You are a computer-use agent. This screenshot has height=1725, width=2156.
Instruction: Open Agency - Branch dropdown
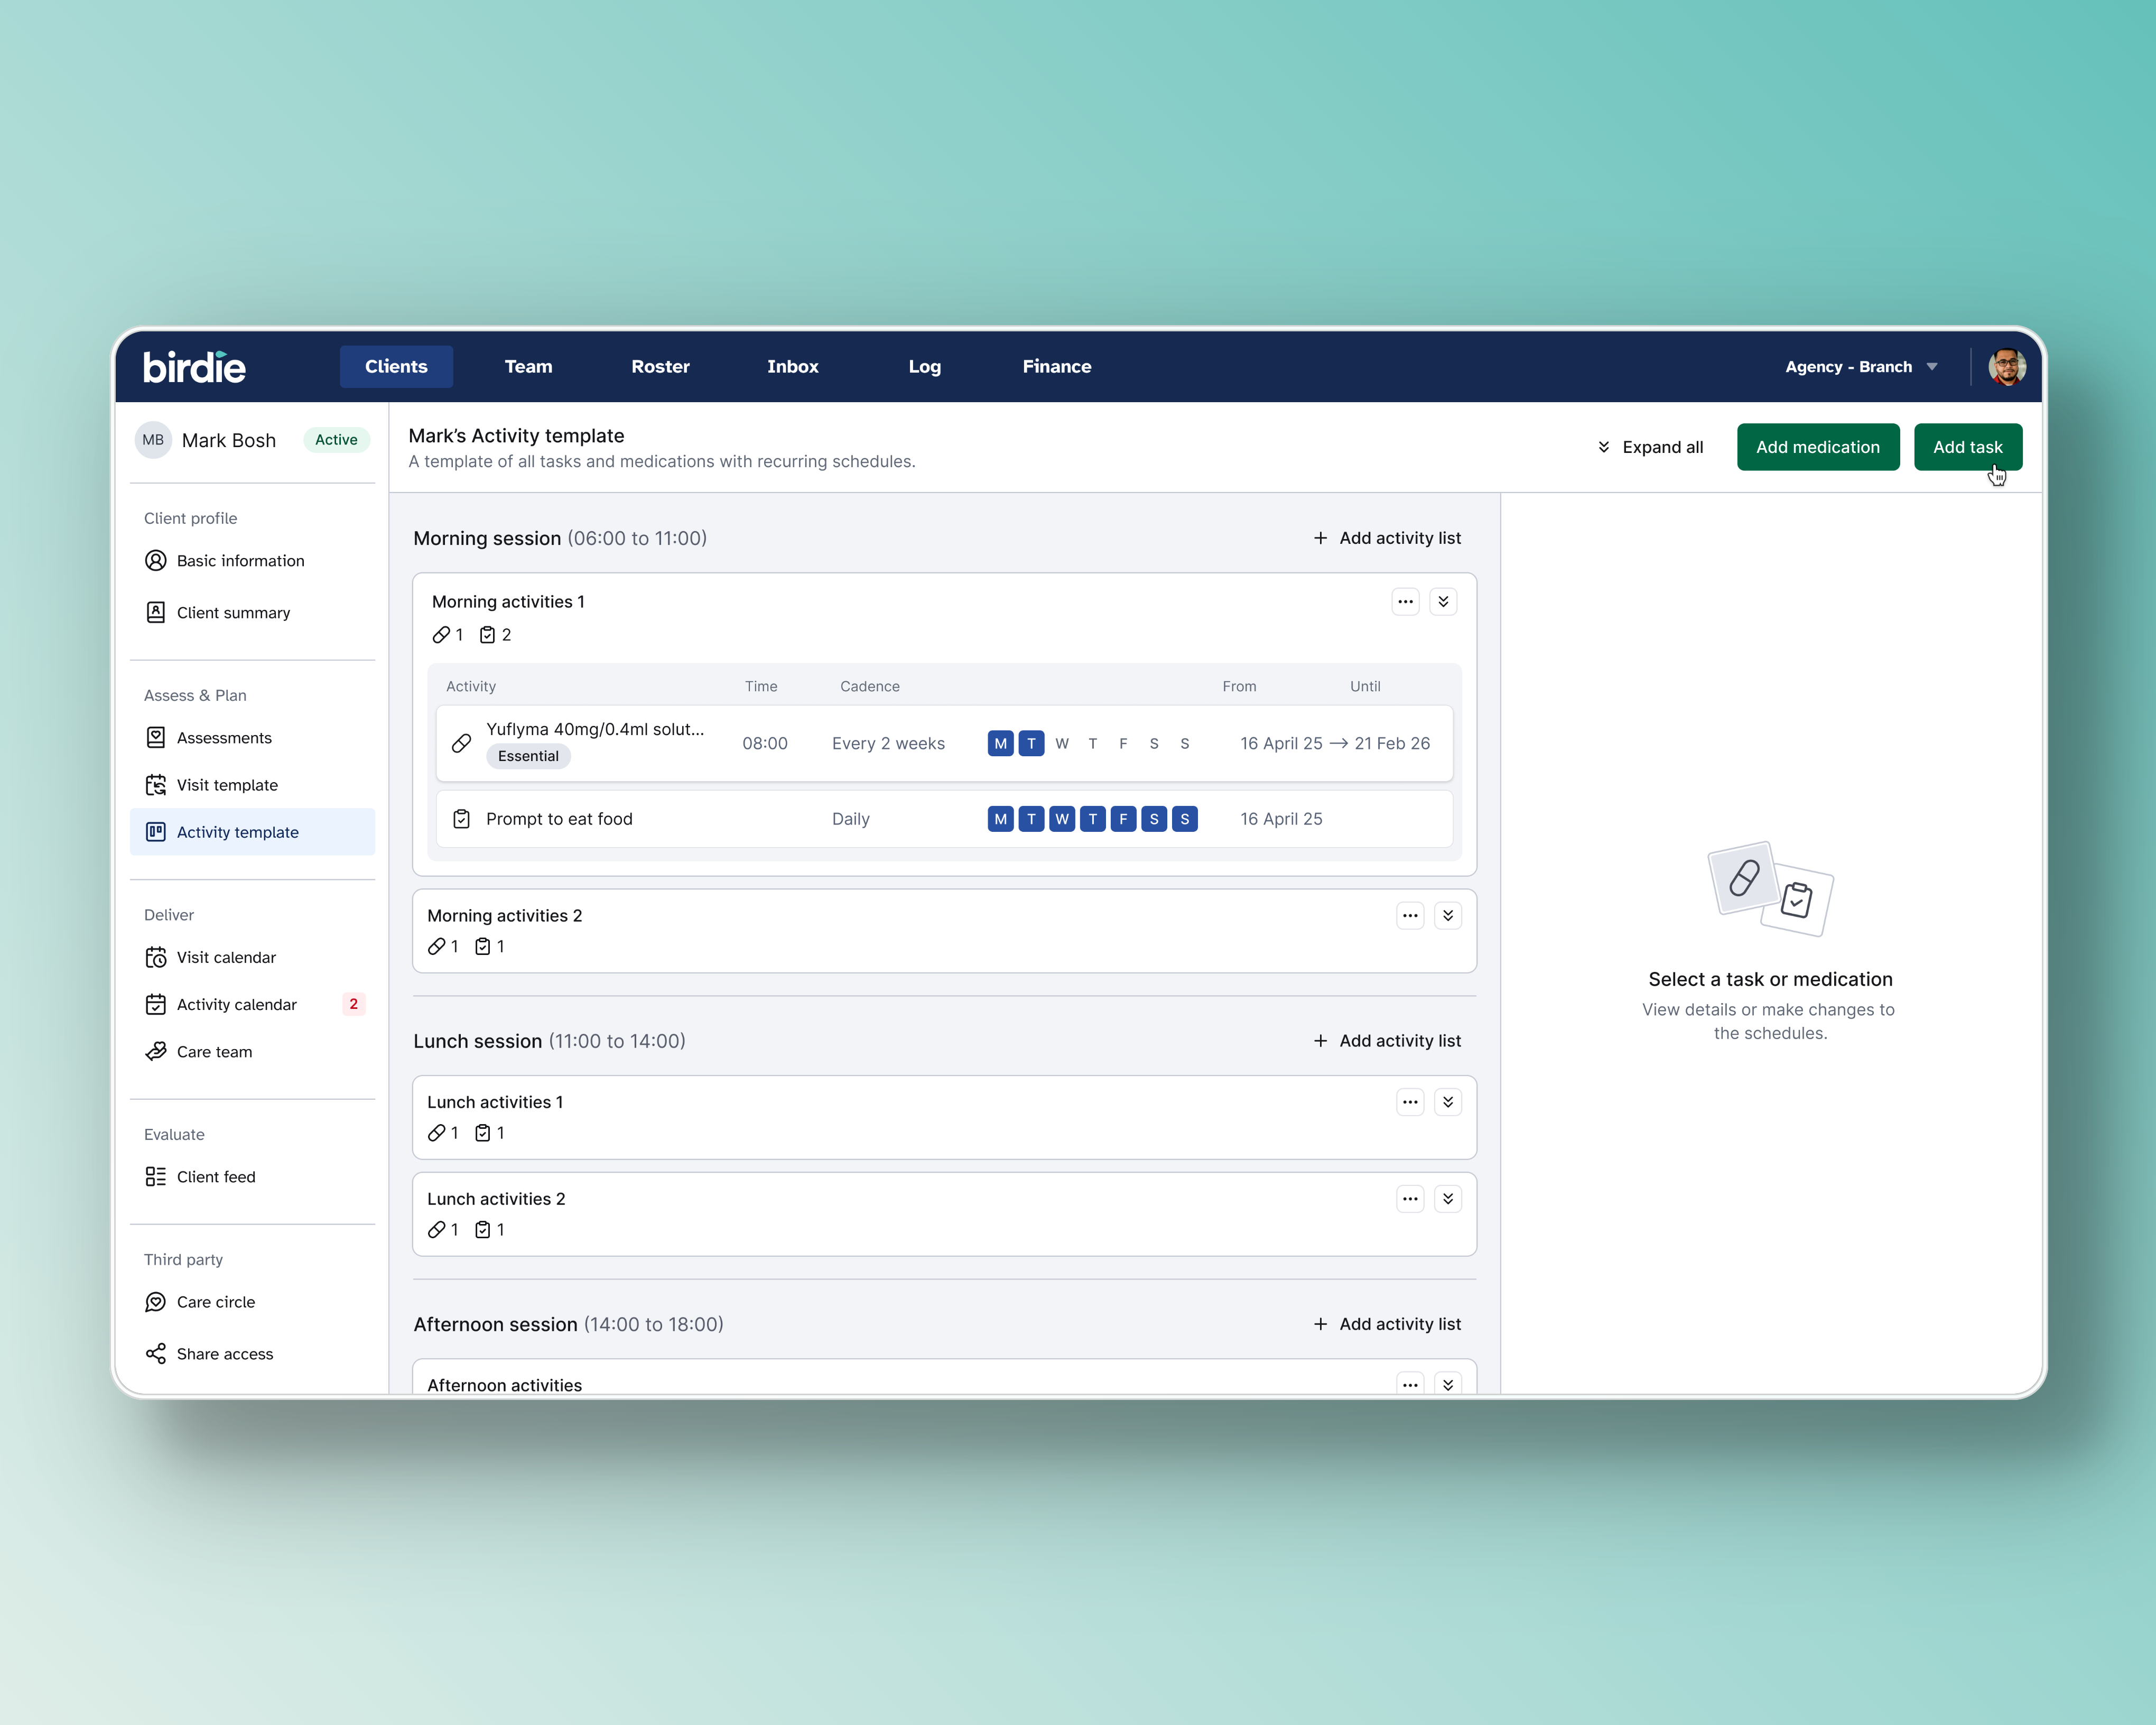point(1861,367)
